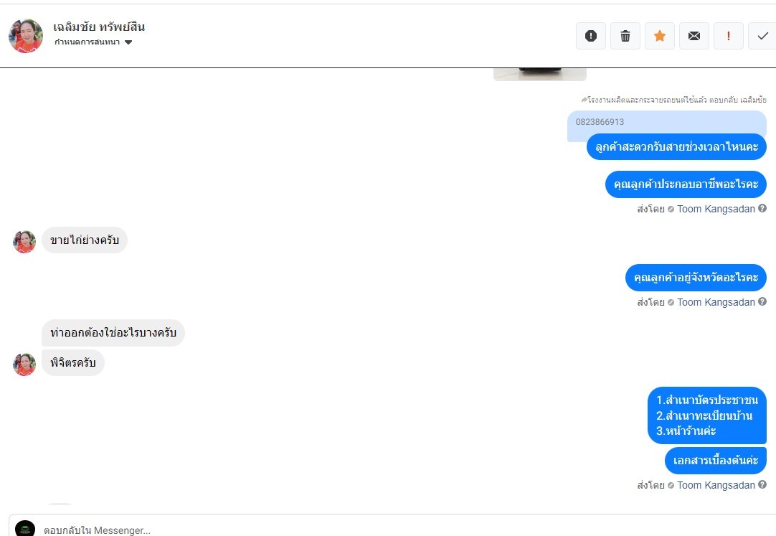The height and width of the screenshot is (536, 776).
Task: Click sender name Toom Kangsadan under documents list
Action: tap(716, 485)
